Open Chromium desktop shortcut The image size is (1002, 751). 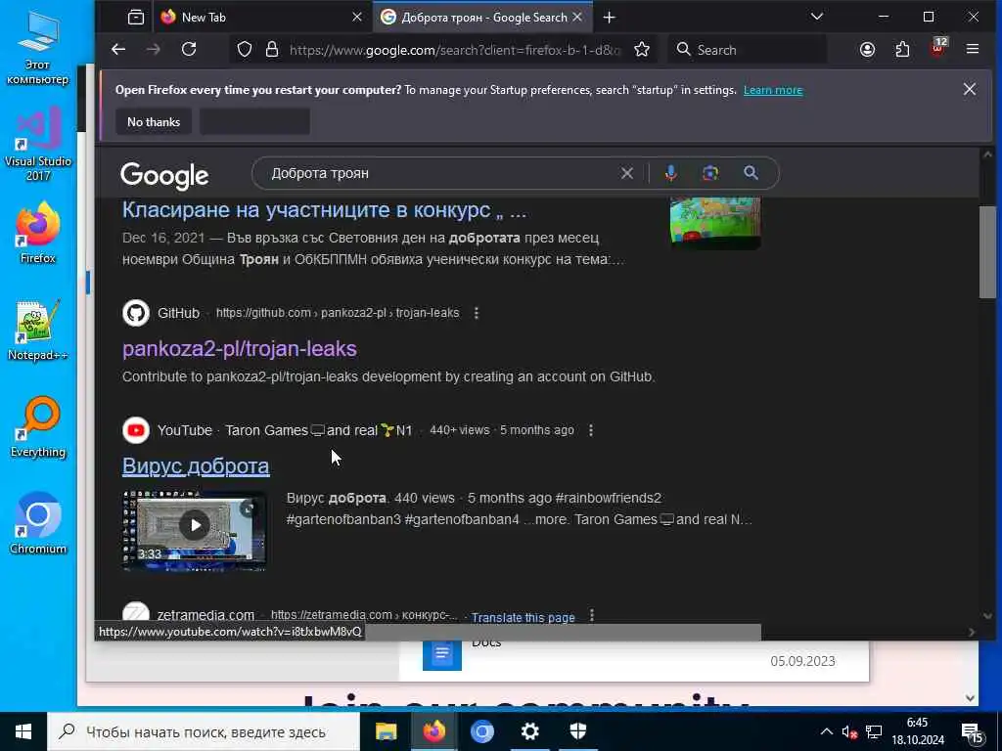click(x=38, y=524)
